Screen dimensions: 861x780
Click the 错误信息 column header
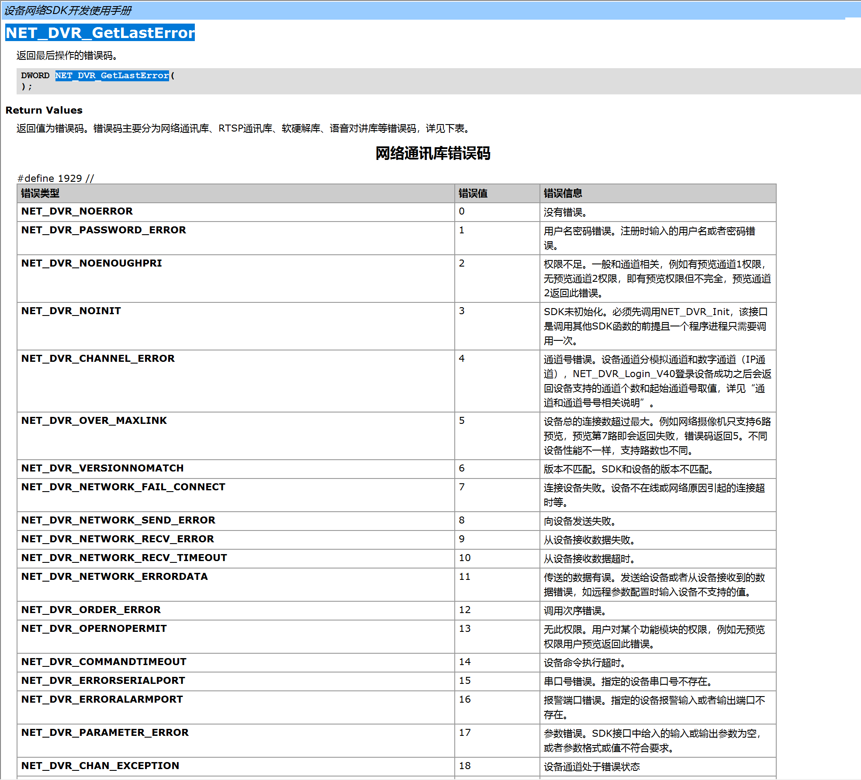[658, 193]
